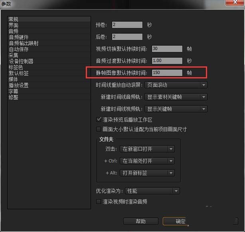Click the 音频过渡默认持续时间 field

(x=167, y=61)
